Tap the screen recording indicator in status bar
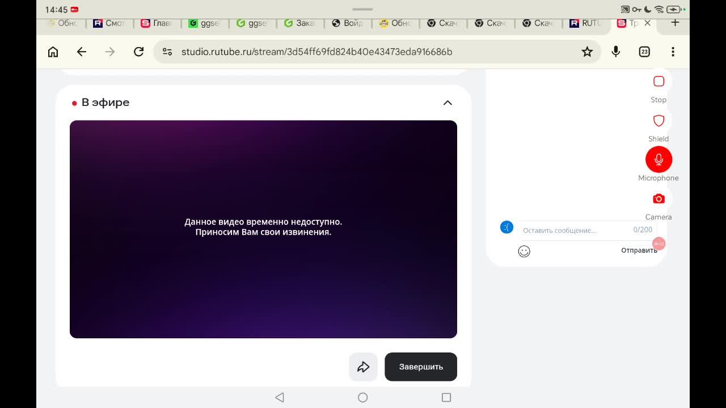 pyautogui.click(x=75, y=10)
